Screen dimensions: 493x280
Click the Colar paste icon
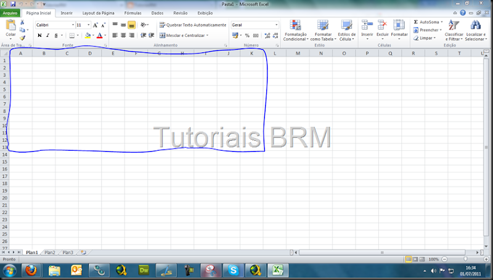(10, 25)
